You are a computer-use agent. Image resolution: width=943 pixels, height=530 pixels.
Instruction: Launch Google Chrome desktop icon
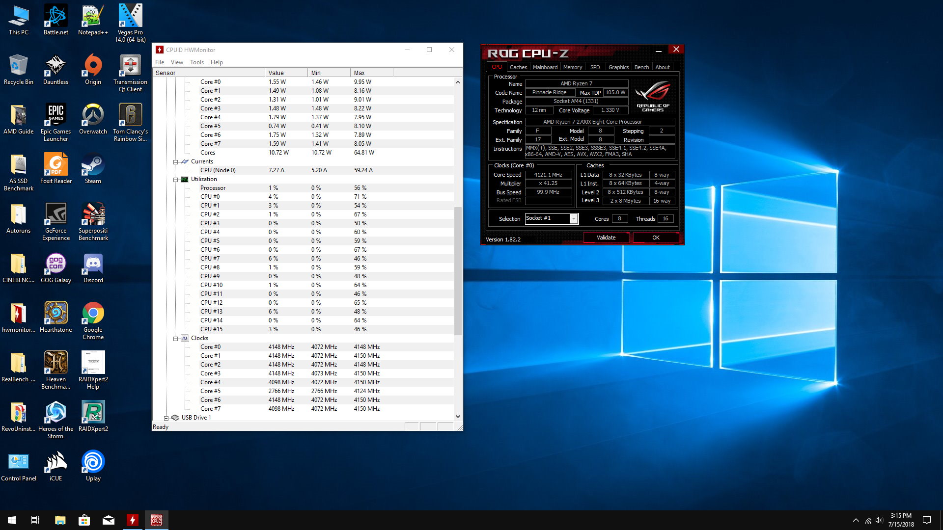93,320
